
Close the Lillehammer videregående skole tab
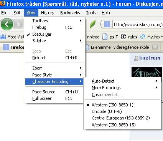pyautogui.click(x=155, y=47)
